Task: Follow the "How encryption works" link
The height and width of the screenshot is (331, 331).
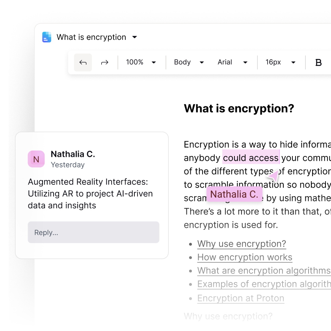Action: pos(245,257)
